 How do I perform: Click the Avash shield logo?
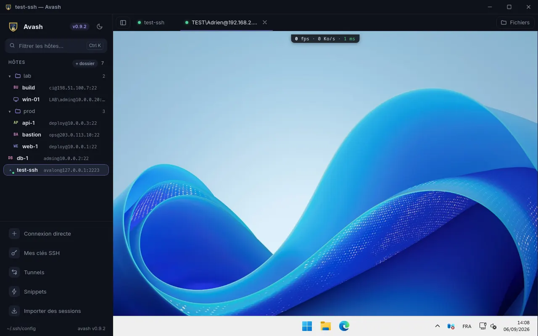tap(13, 27)
